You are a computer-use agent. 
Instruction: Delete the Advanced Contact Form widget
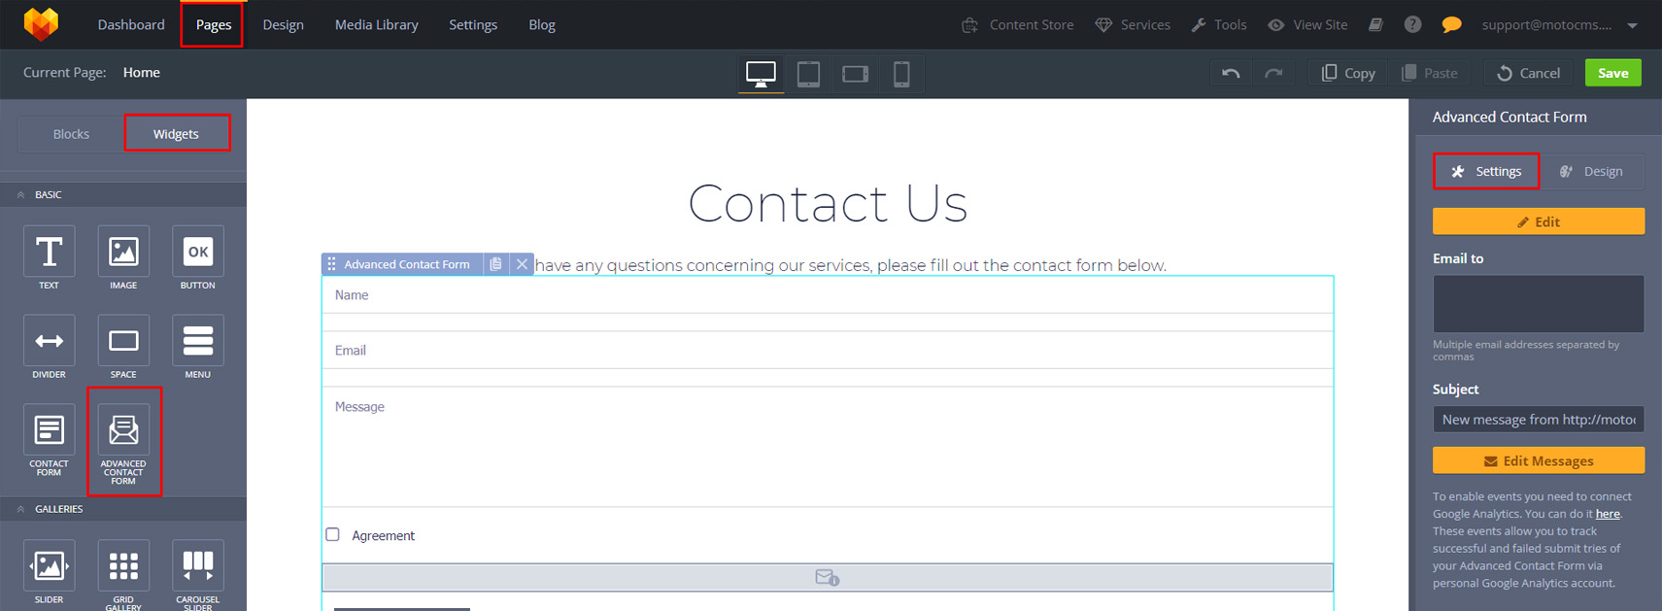point(522,264)
